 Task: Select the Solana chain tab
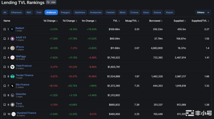tap(157, 12)
